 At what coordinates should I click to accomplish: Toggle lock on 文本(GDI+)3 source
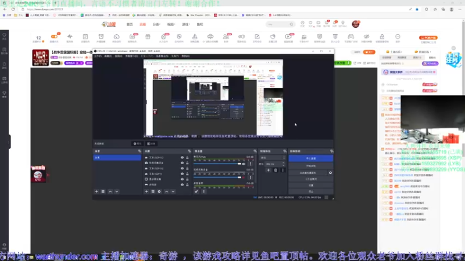[187, 158]
